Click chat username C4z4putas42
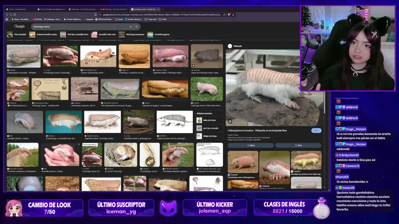Image resolution: width=399 pixels, height=224 pixels. coord(349,155)
